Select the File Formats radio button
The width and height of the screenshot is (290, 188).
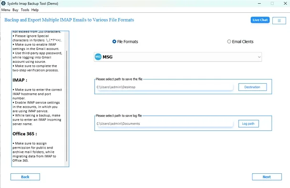tap(114, 41)
